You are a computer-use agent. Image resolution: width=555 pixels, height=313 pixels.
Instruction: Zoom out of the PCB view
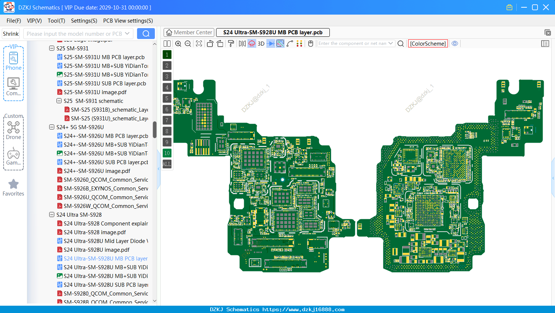click(188, 43)
